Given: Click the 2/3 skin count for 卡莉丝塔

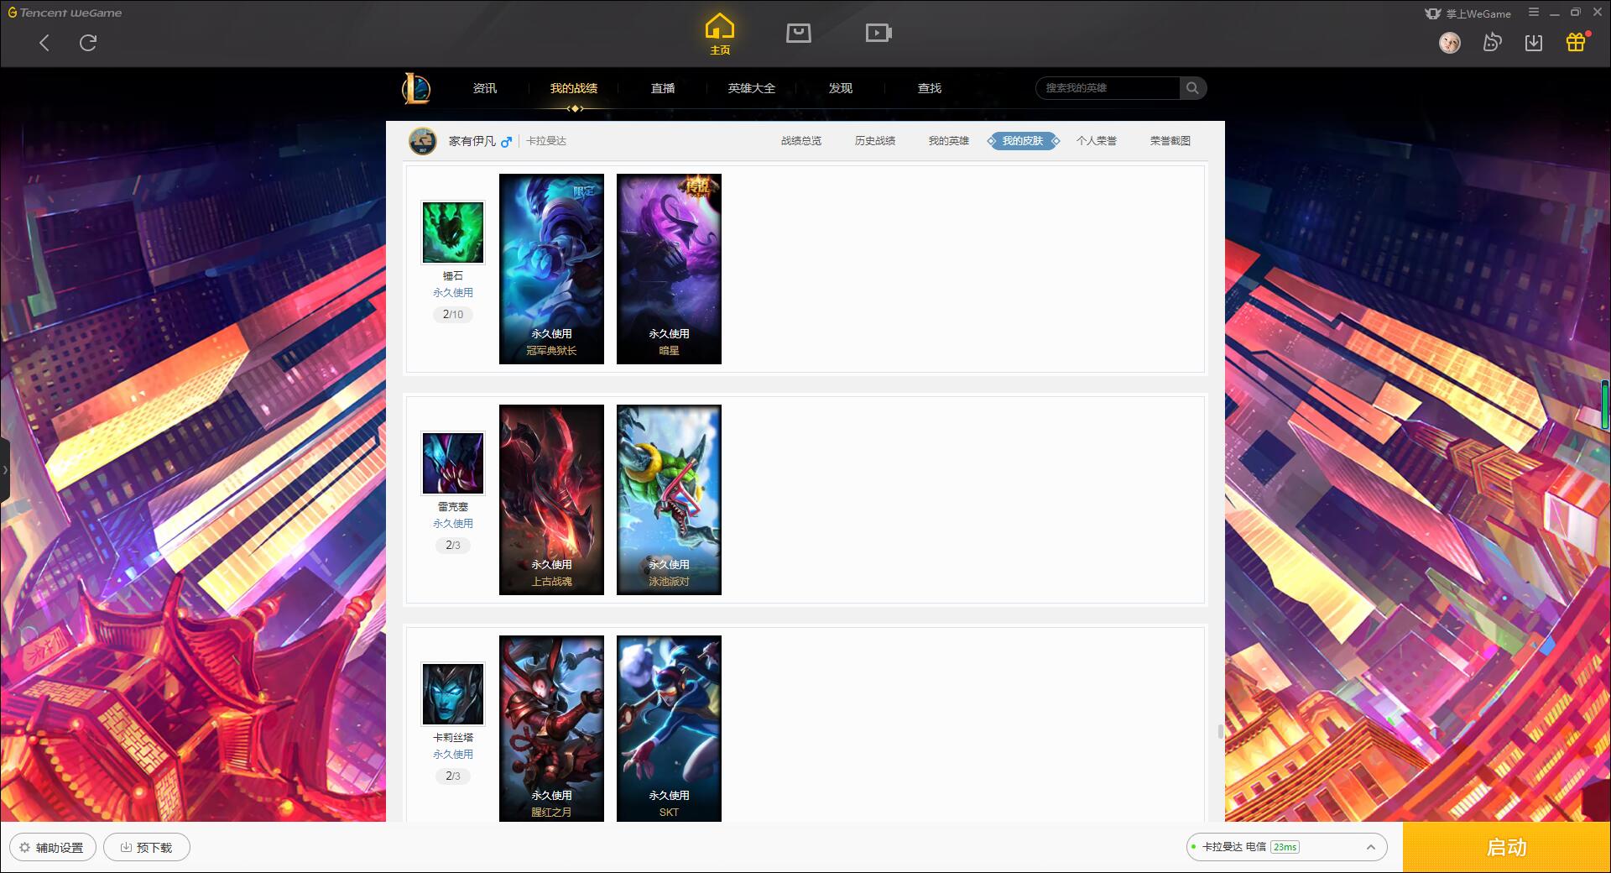Looking at the screenshot, I should 453,776.
